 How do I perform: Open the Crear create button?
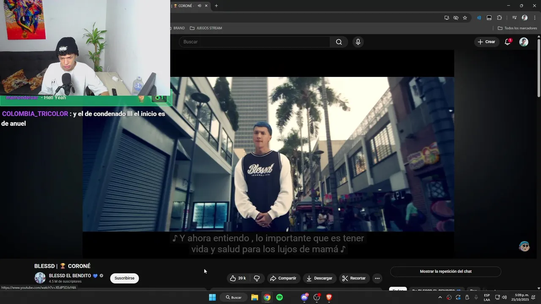tap(486, 42)
